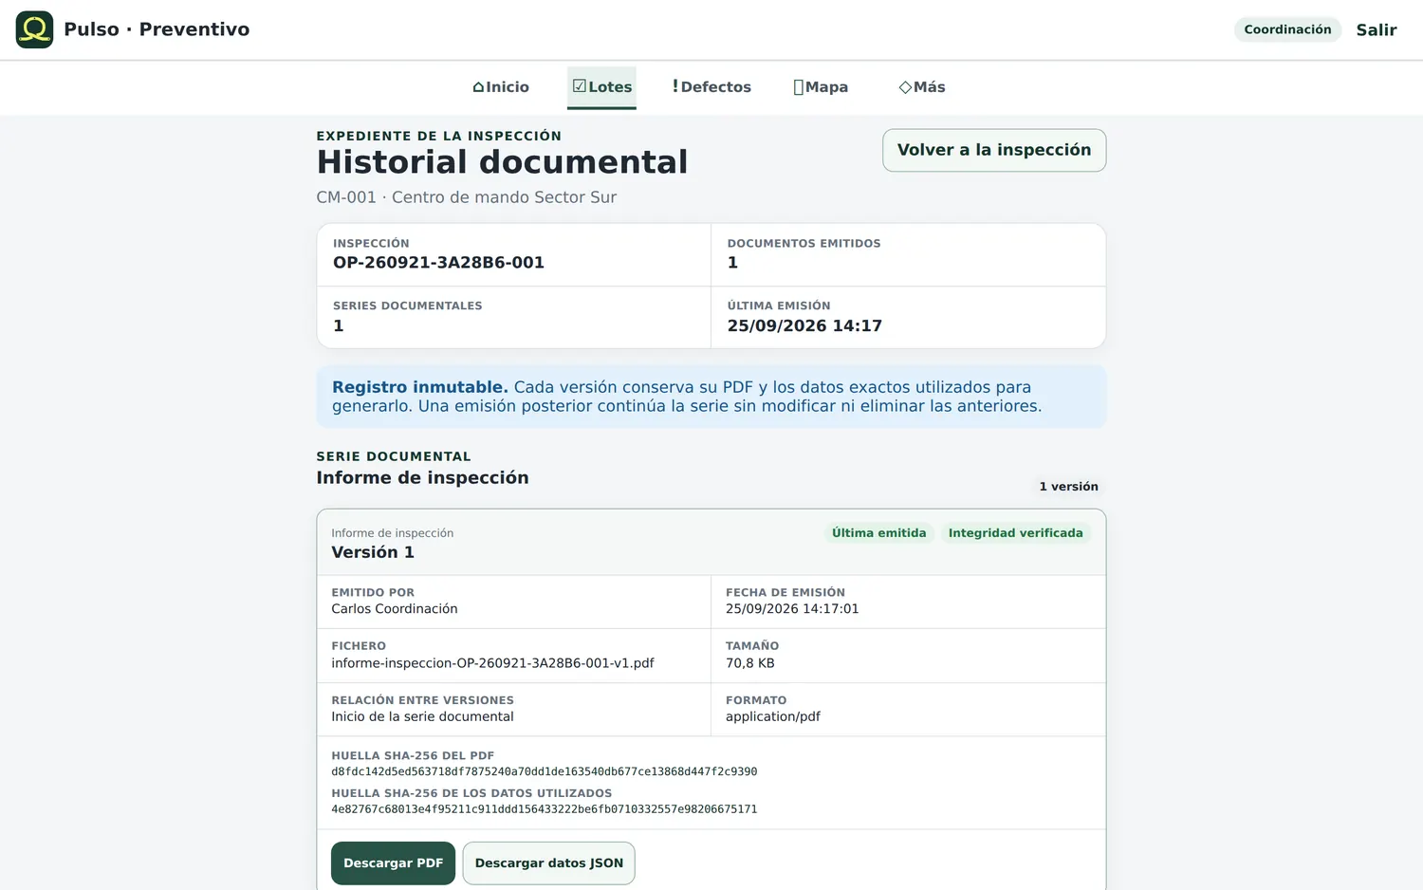The image size is (1423, 890).
Task: Click the CM-001 Centro de mando subtitle
Action: coord(466,197)
